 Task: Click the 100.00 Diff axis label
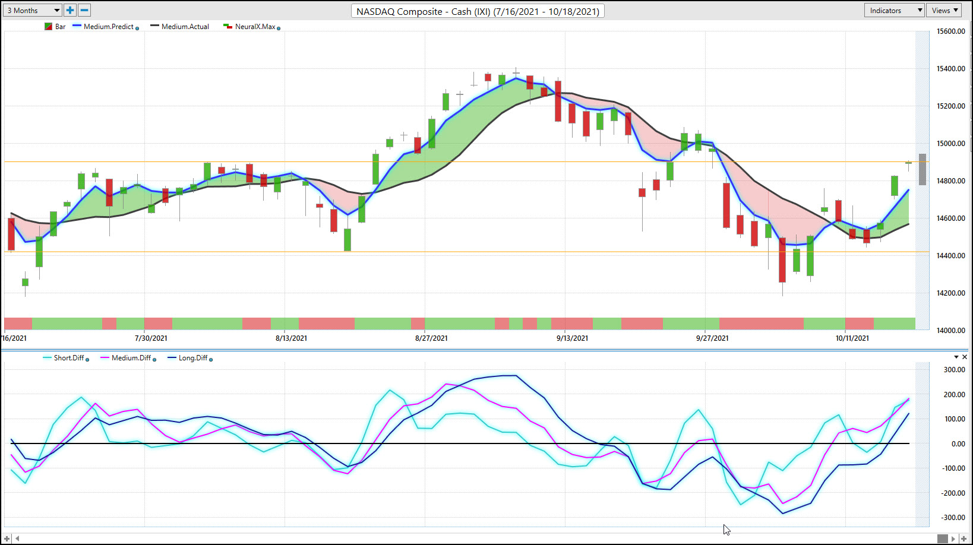[x=955, y=419]
